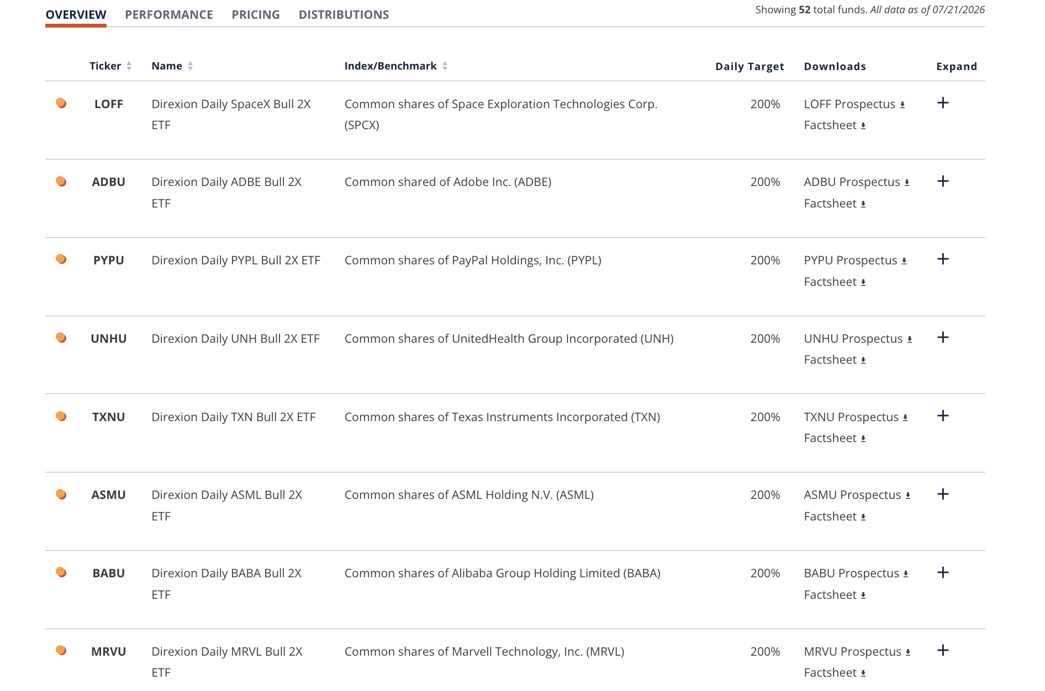Screen dimensions: 1045x691
Task: Click the BABU ticker symbol
Action: [109, 573]
